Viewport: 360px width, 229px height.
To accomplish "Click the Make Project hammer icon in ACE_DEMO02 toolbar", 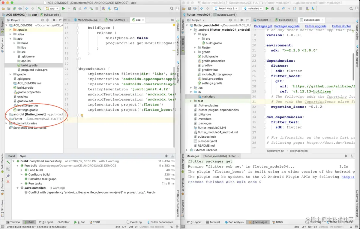I will 39,8.
